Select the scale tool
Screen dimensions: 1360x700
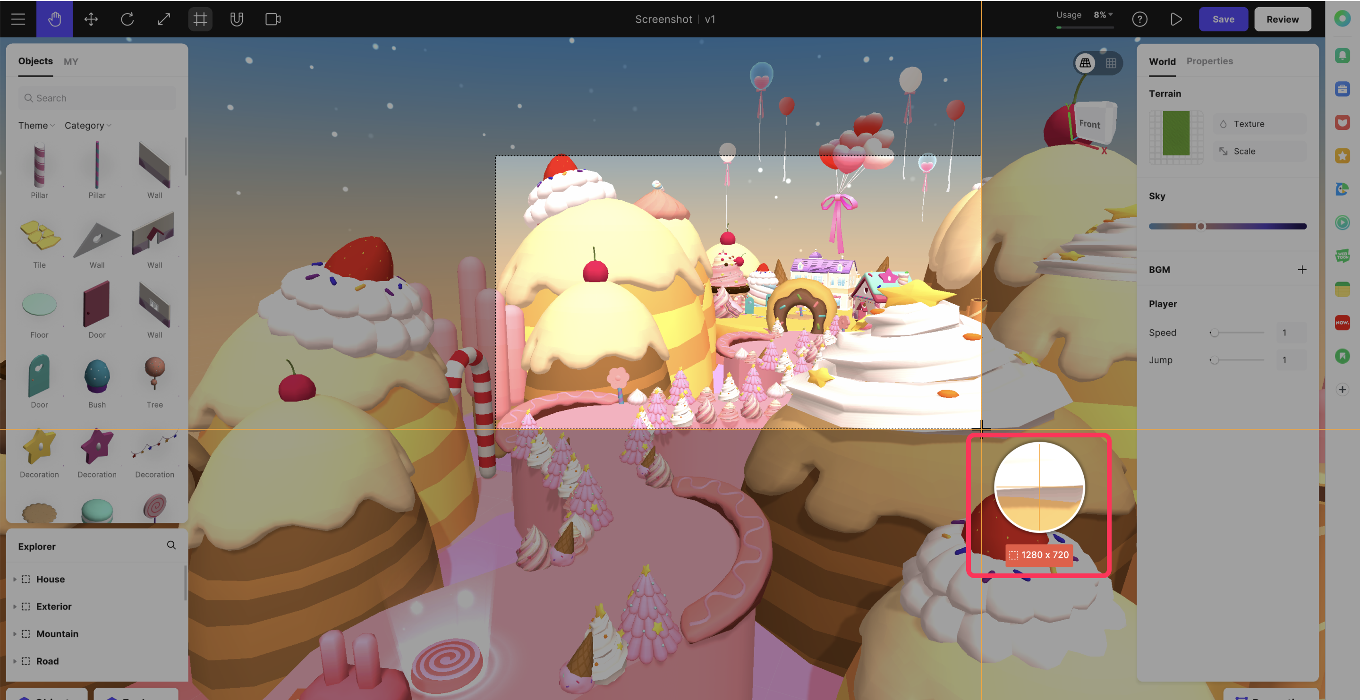[x=164, y=19]
